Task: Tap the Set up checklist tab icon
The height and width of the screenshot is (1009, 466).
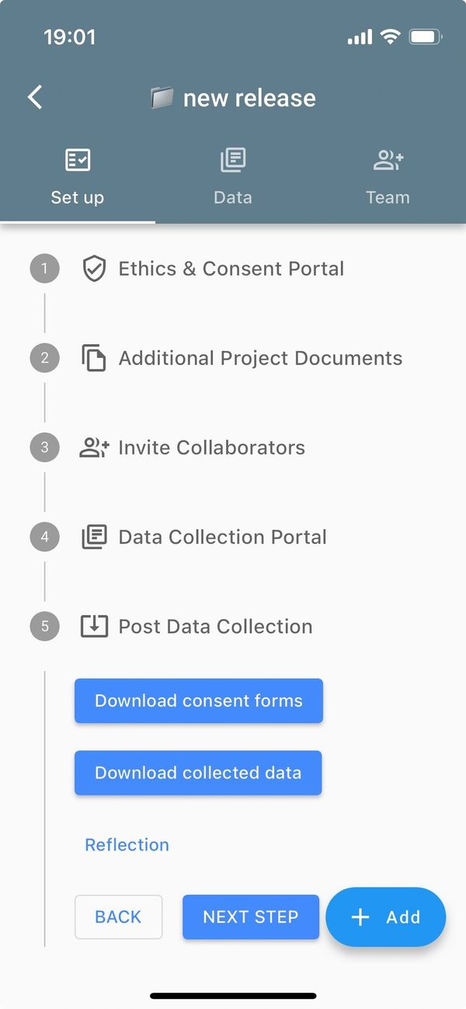Action: coord(77,161)
